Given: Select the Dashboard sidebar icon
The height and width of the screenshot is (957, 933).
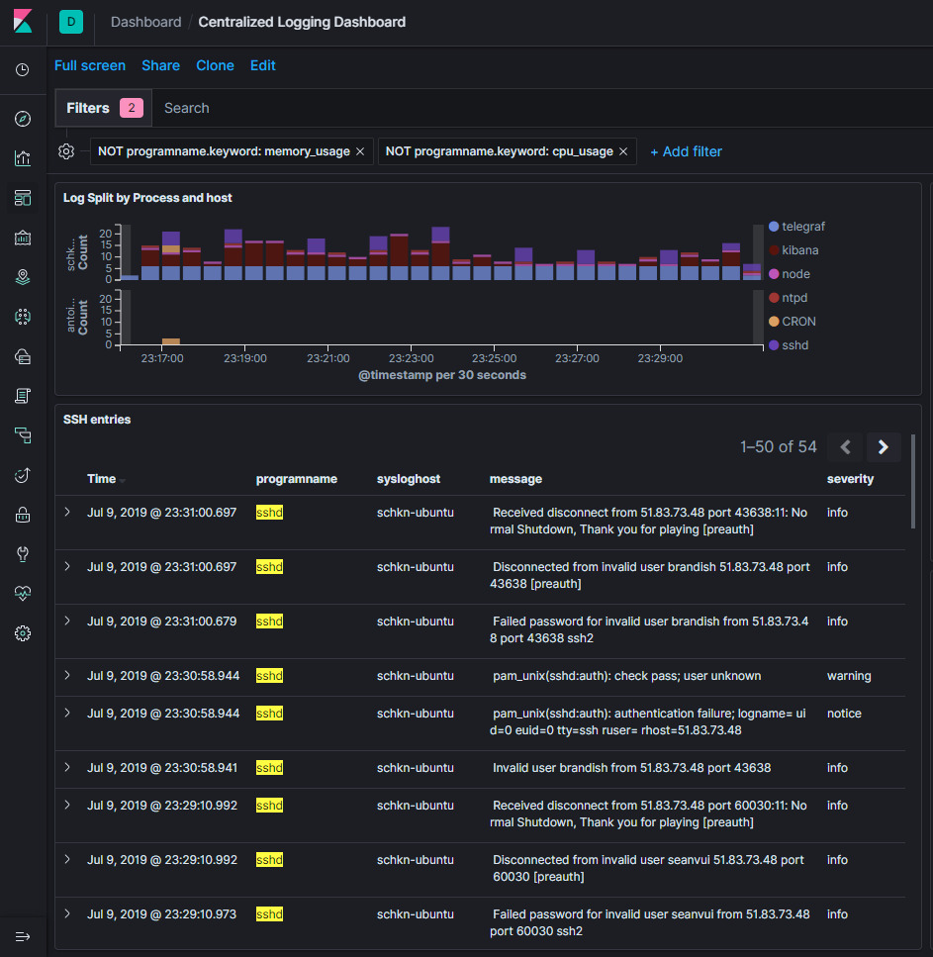Looking at the screenshot, I should click(23, 198).
